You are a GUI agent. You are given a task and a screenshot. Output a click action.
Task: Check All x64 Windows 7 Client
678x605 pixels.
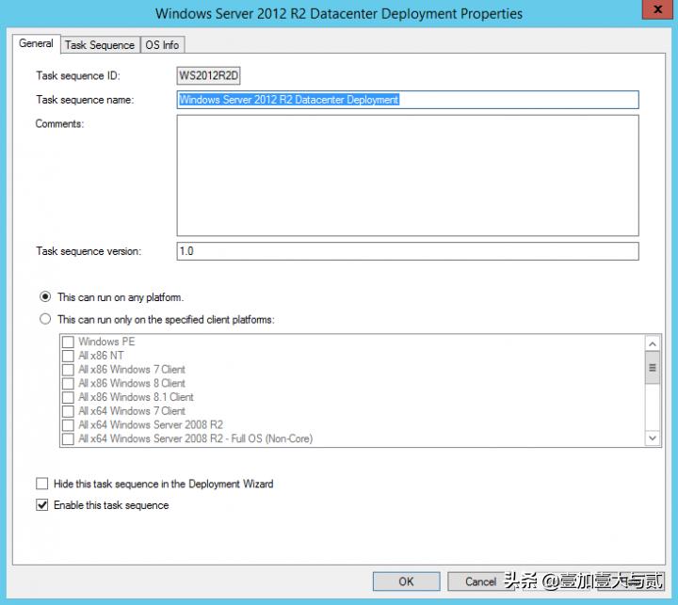[68, 411]
